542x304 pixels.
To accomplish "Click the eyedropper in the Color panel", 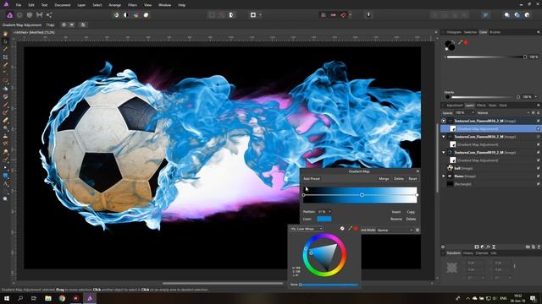I will click(x=461, y=42).
